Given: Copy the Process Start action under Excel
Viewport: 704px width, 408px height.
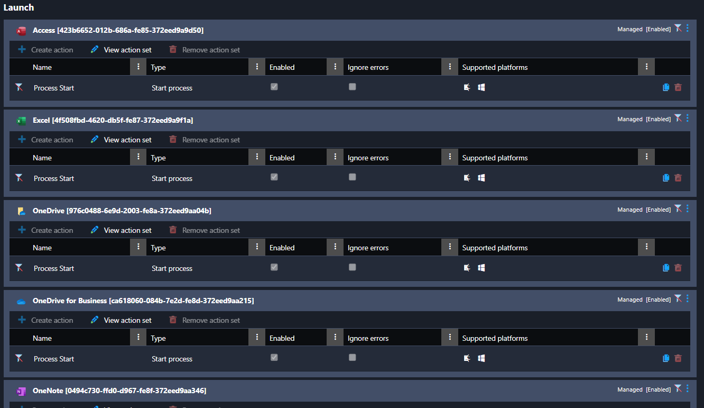Looking at the screenshot, I should coord(666,178).
